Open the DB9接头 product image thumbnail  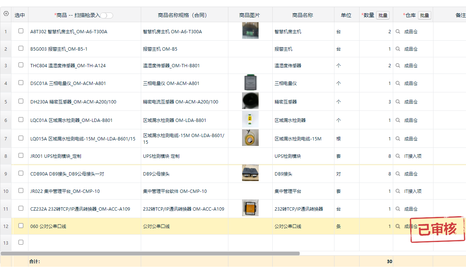pos(250,173)
